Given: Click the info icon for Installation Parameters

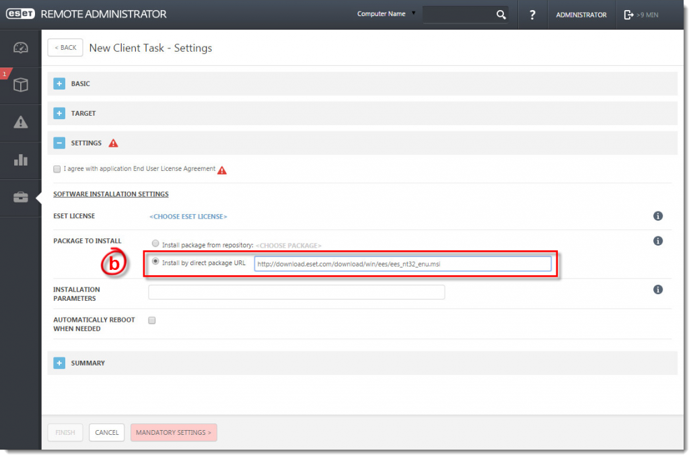Looking at the screenshot, I should [x=657, y=289].
